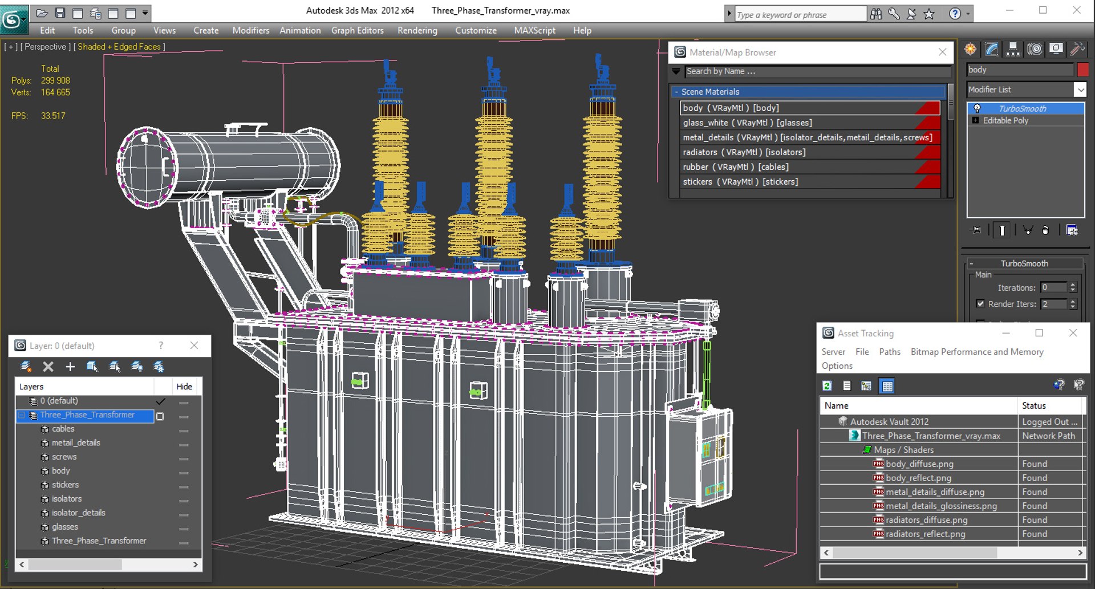This screenshot has width=1095, height=589.
Task: Click Make Unique icon under modifier stack
Action: tap(1028, 230)
